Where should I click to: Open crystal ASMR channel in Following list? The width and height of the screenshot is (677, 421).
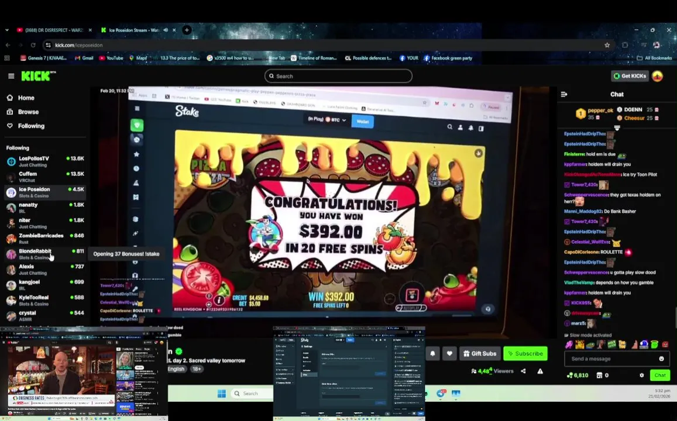45,316
